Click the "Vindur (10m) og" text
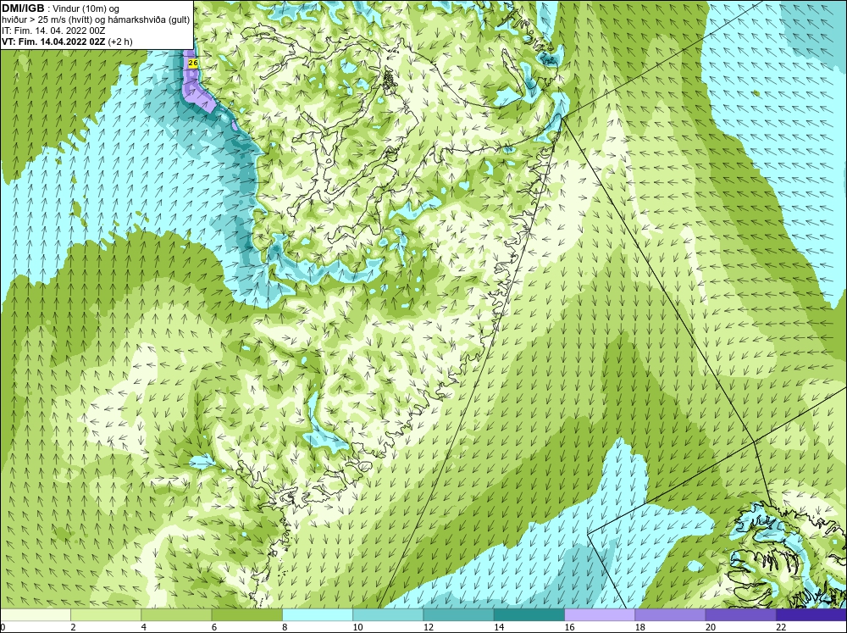Viewport: 847px width, 633px height. click(x=87, y=8)
